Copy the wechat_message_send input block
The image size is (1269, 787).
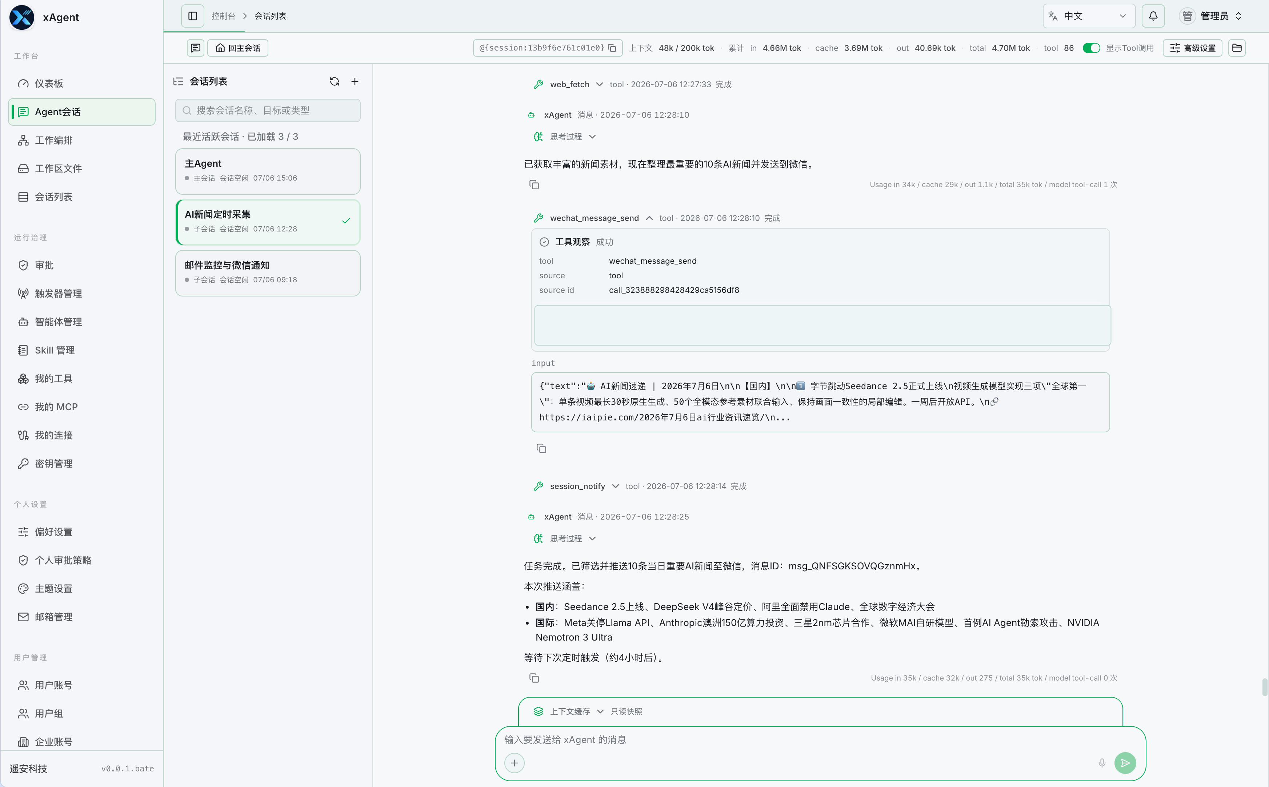(541, 449)
